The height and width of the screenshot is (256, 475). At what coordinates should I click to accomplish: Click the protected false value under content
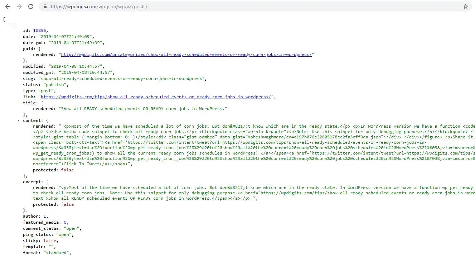(67, 170)
